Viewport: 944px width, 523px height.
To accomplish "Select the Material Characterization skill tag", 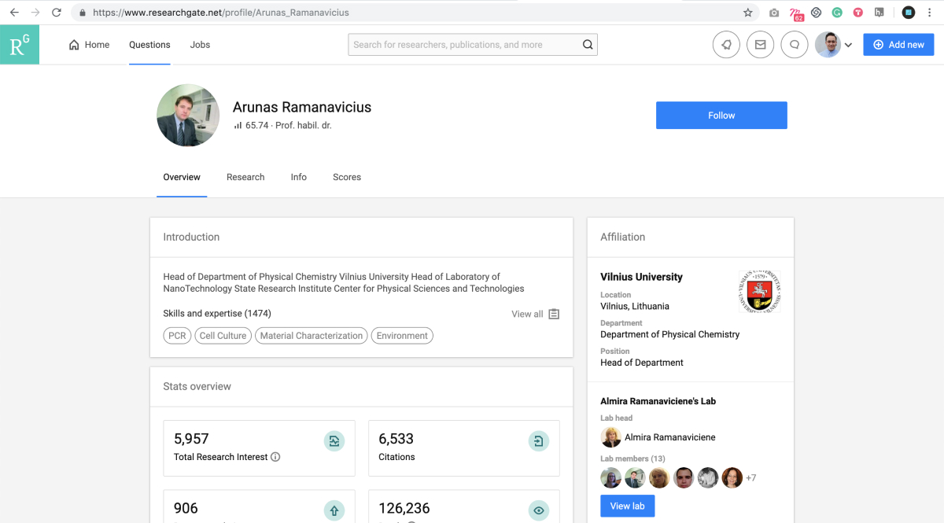I will (311, 336).
